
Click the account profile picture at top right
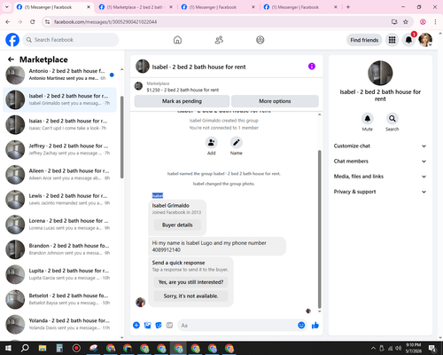point(425,40)
